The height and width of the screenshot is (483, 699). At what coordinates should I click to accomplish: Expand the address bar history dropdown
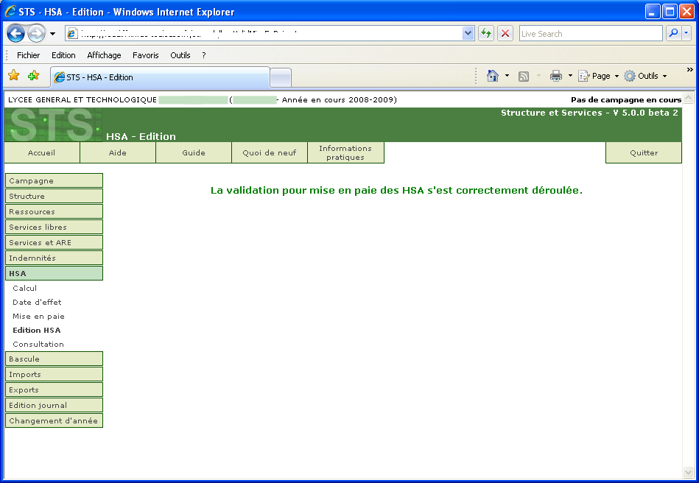tap(468, 33)
